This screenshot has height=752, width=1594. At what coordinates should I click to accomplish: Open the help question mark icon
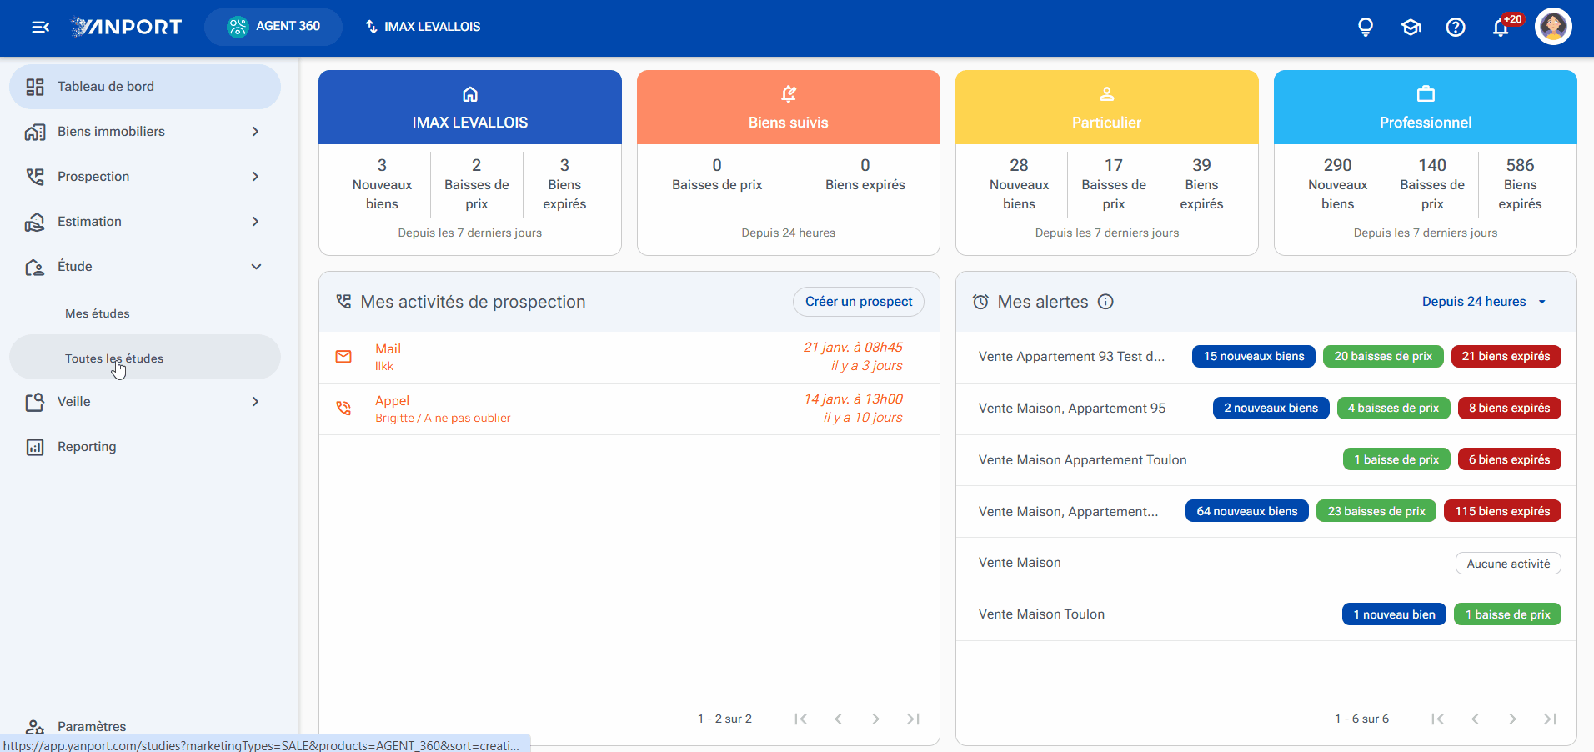(x=1456, y=27)
